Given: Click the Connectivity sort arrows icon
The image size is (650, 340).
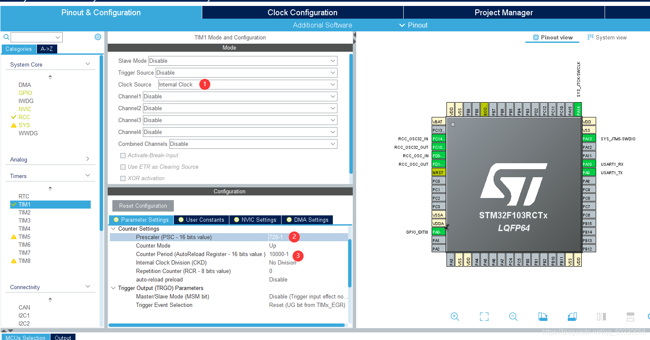Looking at the screenshot, I should tap(50, 299).
